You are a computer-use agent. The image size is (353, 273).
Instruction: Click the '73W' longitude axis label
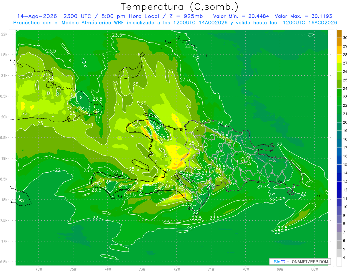pos(142,269)
